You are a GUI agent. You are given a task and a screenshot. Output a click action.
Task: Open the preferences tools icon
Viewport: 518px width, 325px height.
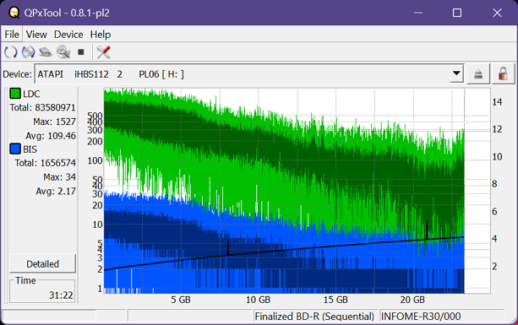(103, 51)
